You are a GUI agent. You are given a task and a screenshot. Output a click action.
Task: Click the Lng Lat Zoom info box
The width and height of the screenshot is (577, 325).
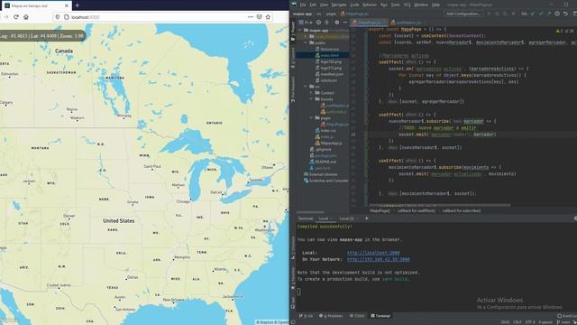click(42, 36)
